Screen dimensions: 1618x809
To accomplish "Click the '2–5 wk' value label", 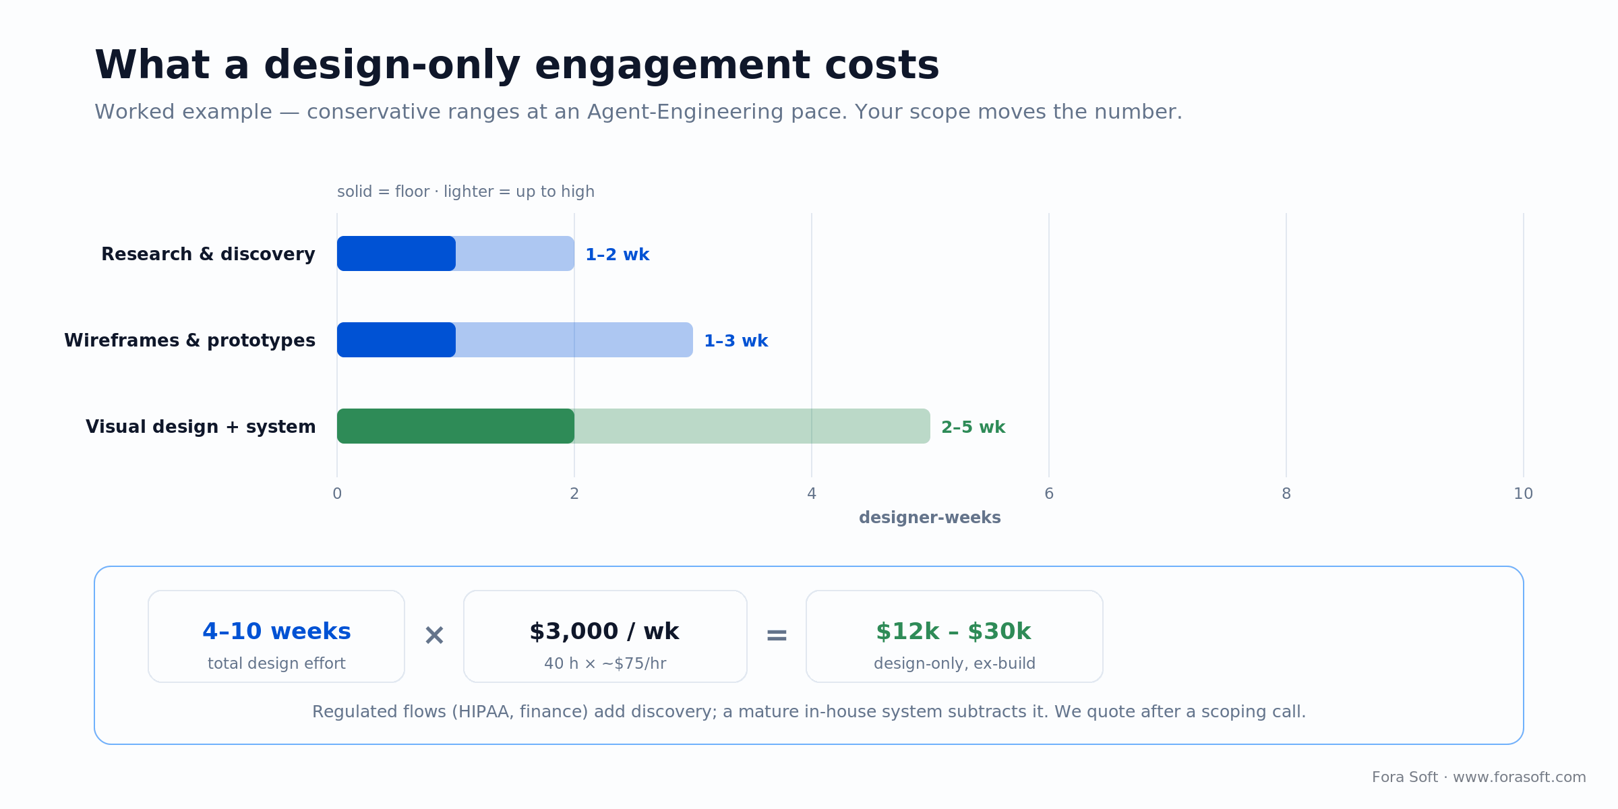I will pos(973,427).
